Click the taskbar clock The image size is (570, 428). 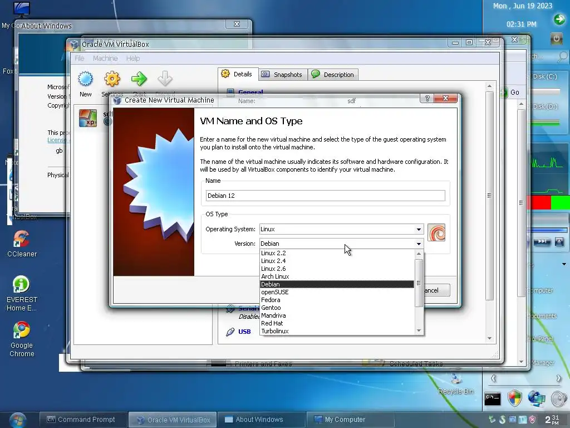point(552,420)
